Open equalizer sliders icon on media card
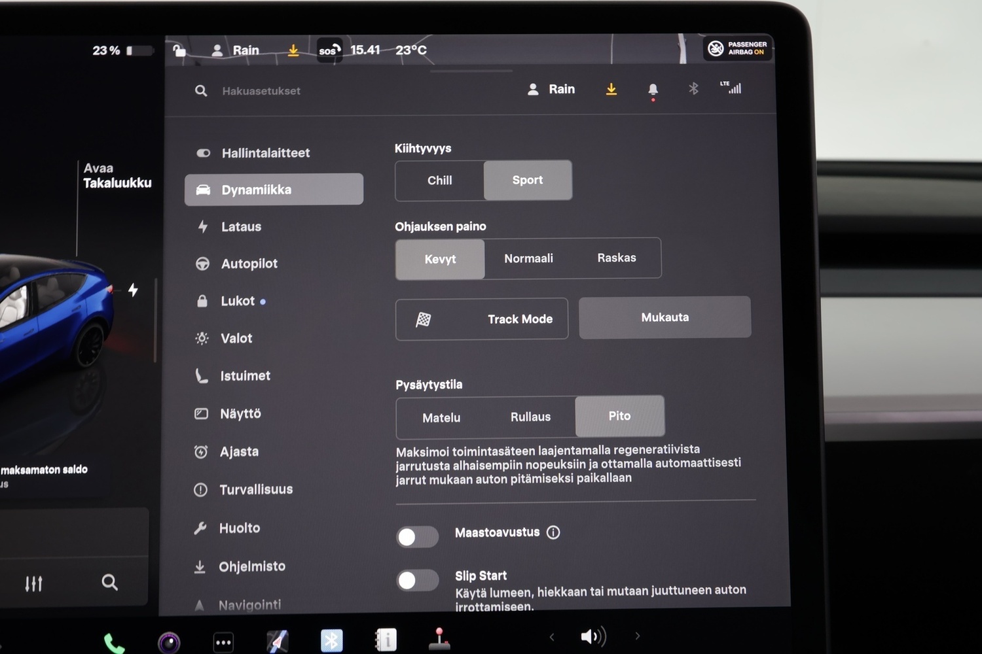The height and width of the screenshot is (654, 982). [x=33, y=583]
